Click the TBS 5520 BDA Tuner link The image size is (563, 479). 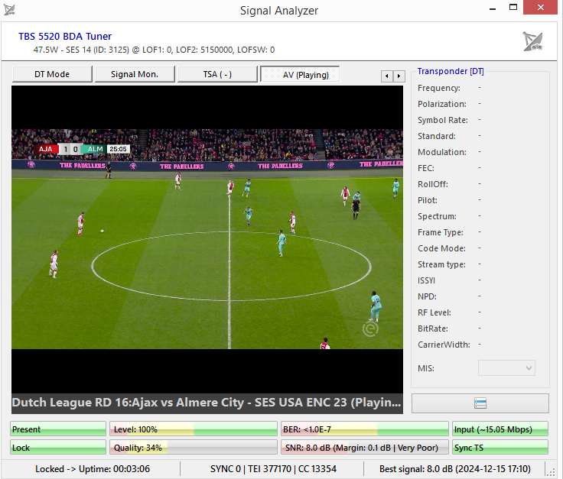click(x=65, y=36)
